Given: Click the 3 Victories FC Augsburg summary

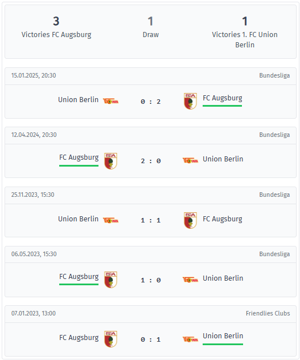Looking at the screenshot, I should pyautogui.click(x=56, y=27).
